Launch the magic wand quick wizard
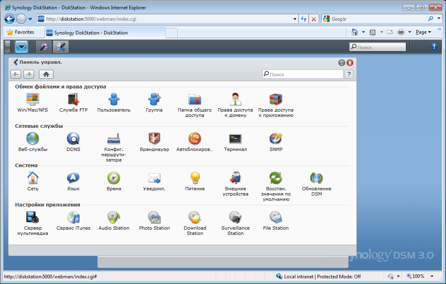 pos(44,47)
